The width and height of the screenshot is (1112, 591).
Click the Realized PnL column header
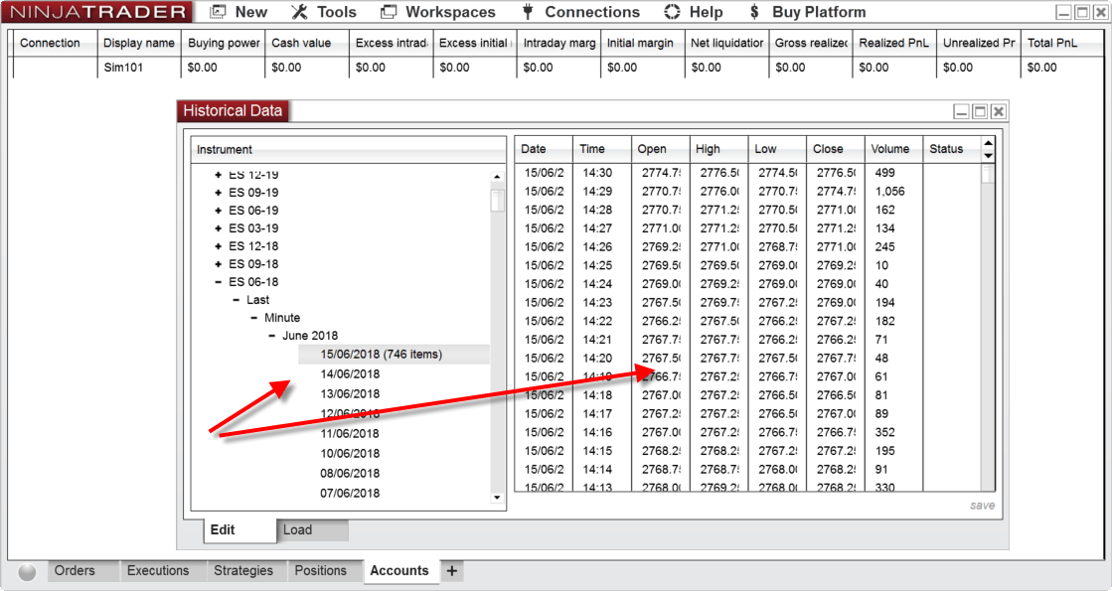tap(893, 44)
